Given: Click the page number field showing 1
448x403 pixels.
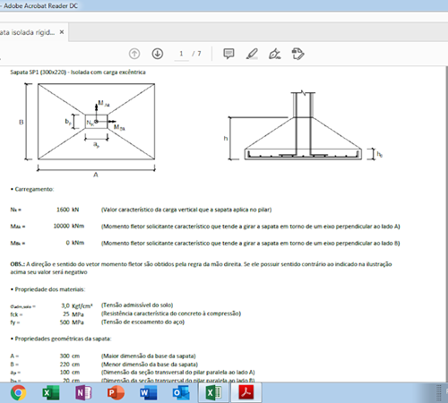Looking at the screenshot, I should [181, 54].
